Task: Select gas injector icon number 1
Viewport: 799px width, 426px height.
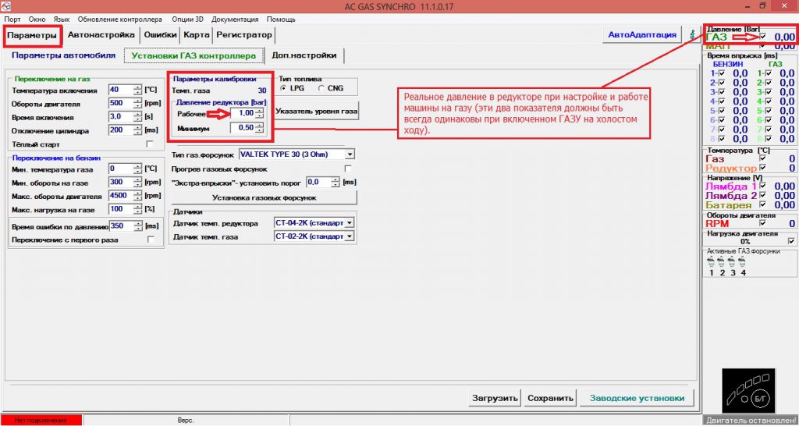Action: 712,262
